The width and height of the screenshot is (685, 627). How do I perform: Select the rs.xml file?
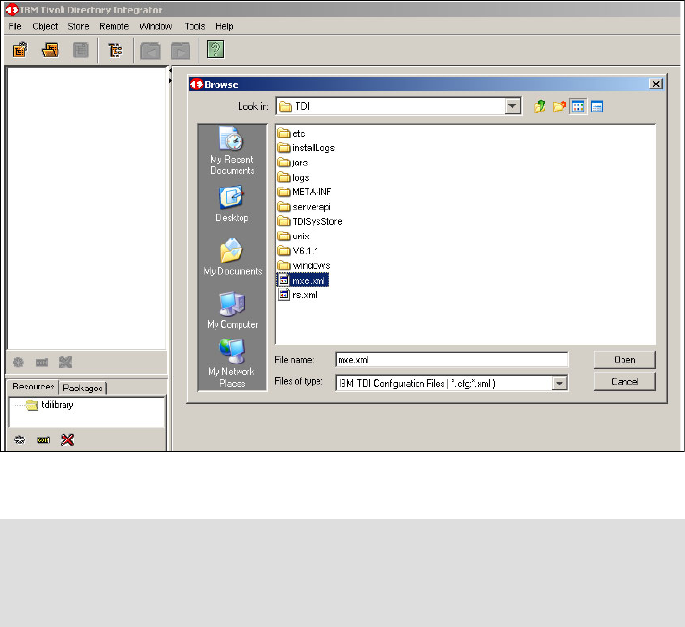pos(298,295)
